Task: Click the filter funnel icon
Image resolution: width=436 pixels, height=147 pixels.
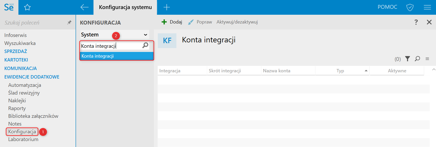Action: point(407,59)
